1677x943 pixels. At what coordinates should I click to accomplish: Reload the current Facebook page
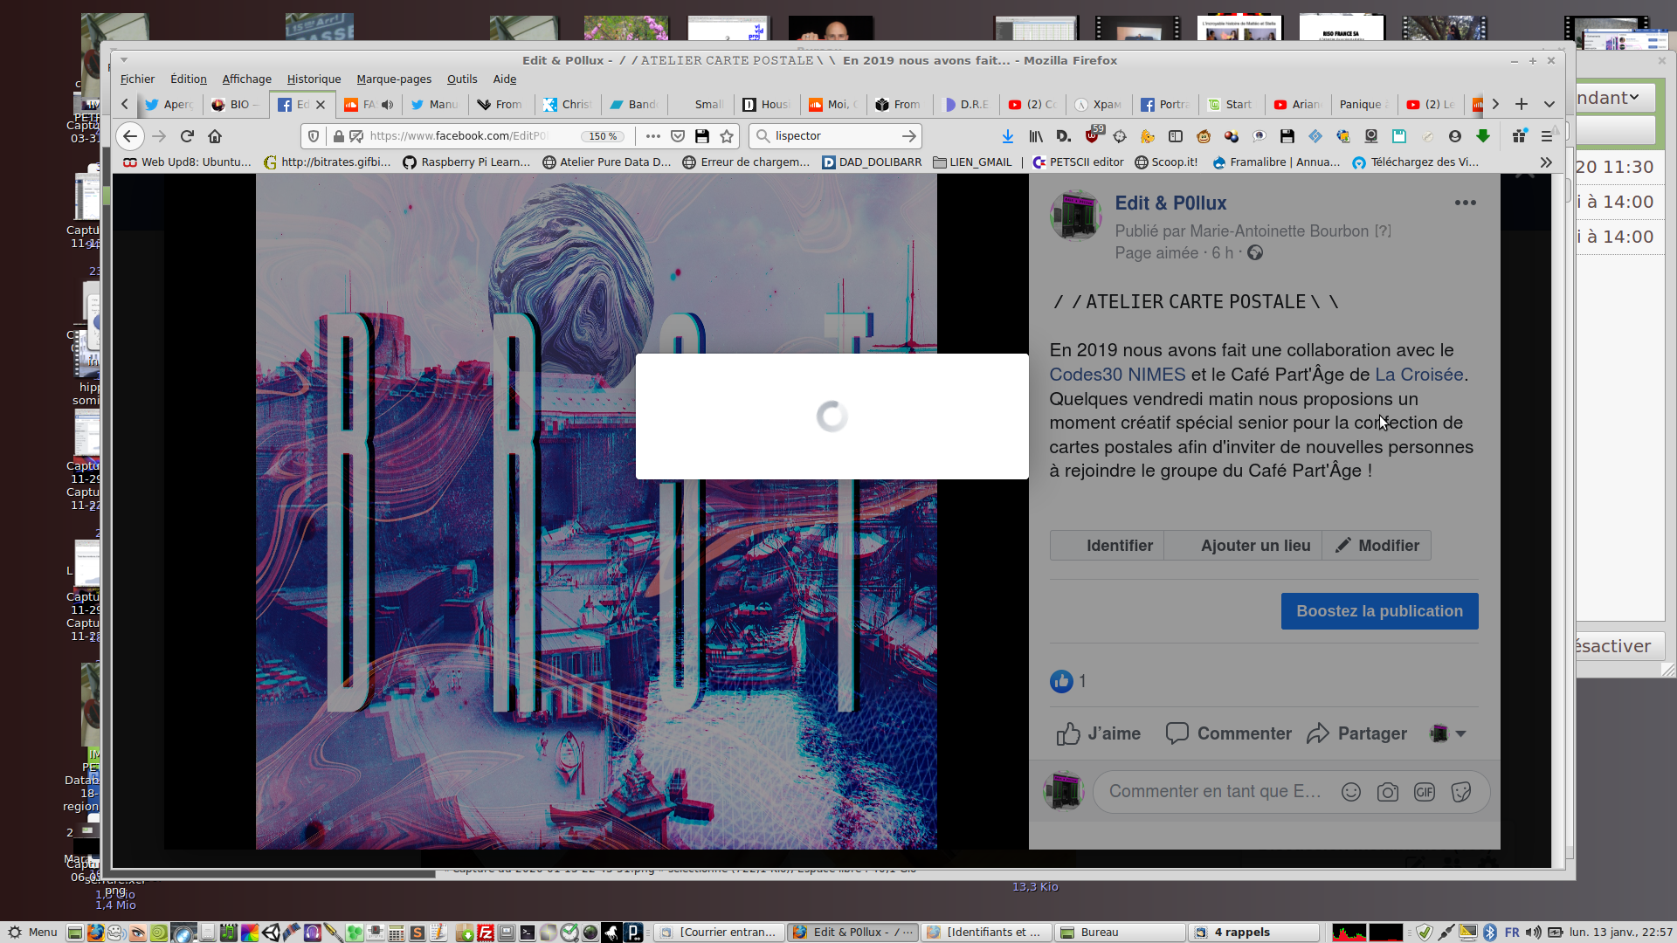(187, 136)
